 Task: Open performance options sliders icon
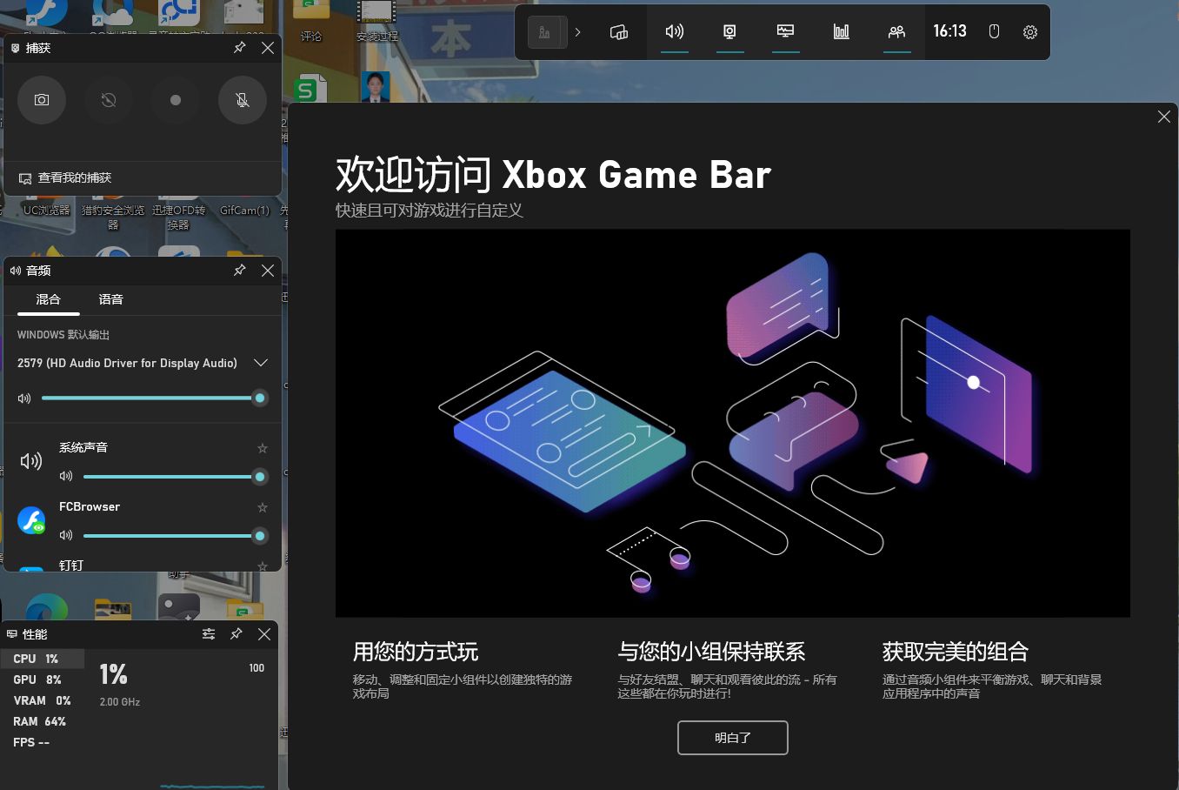[209, 634]
